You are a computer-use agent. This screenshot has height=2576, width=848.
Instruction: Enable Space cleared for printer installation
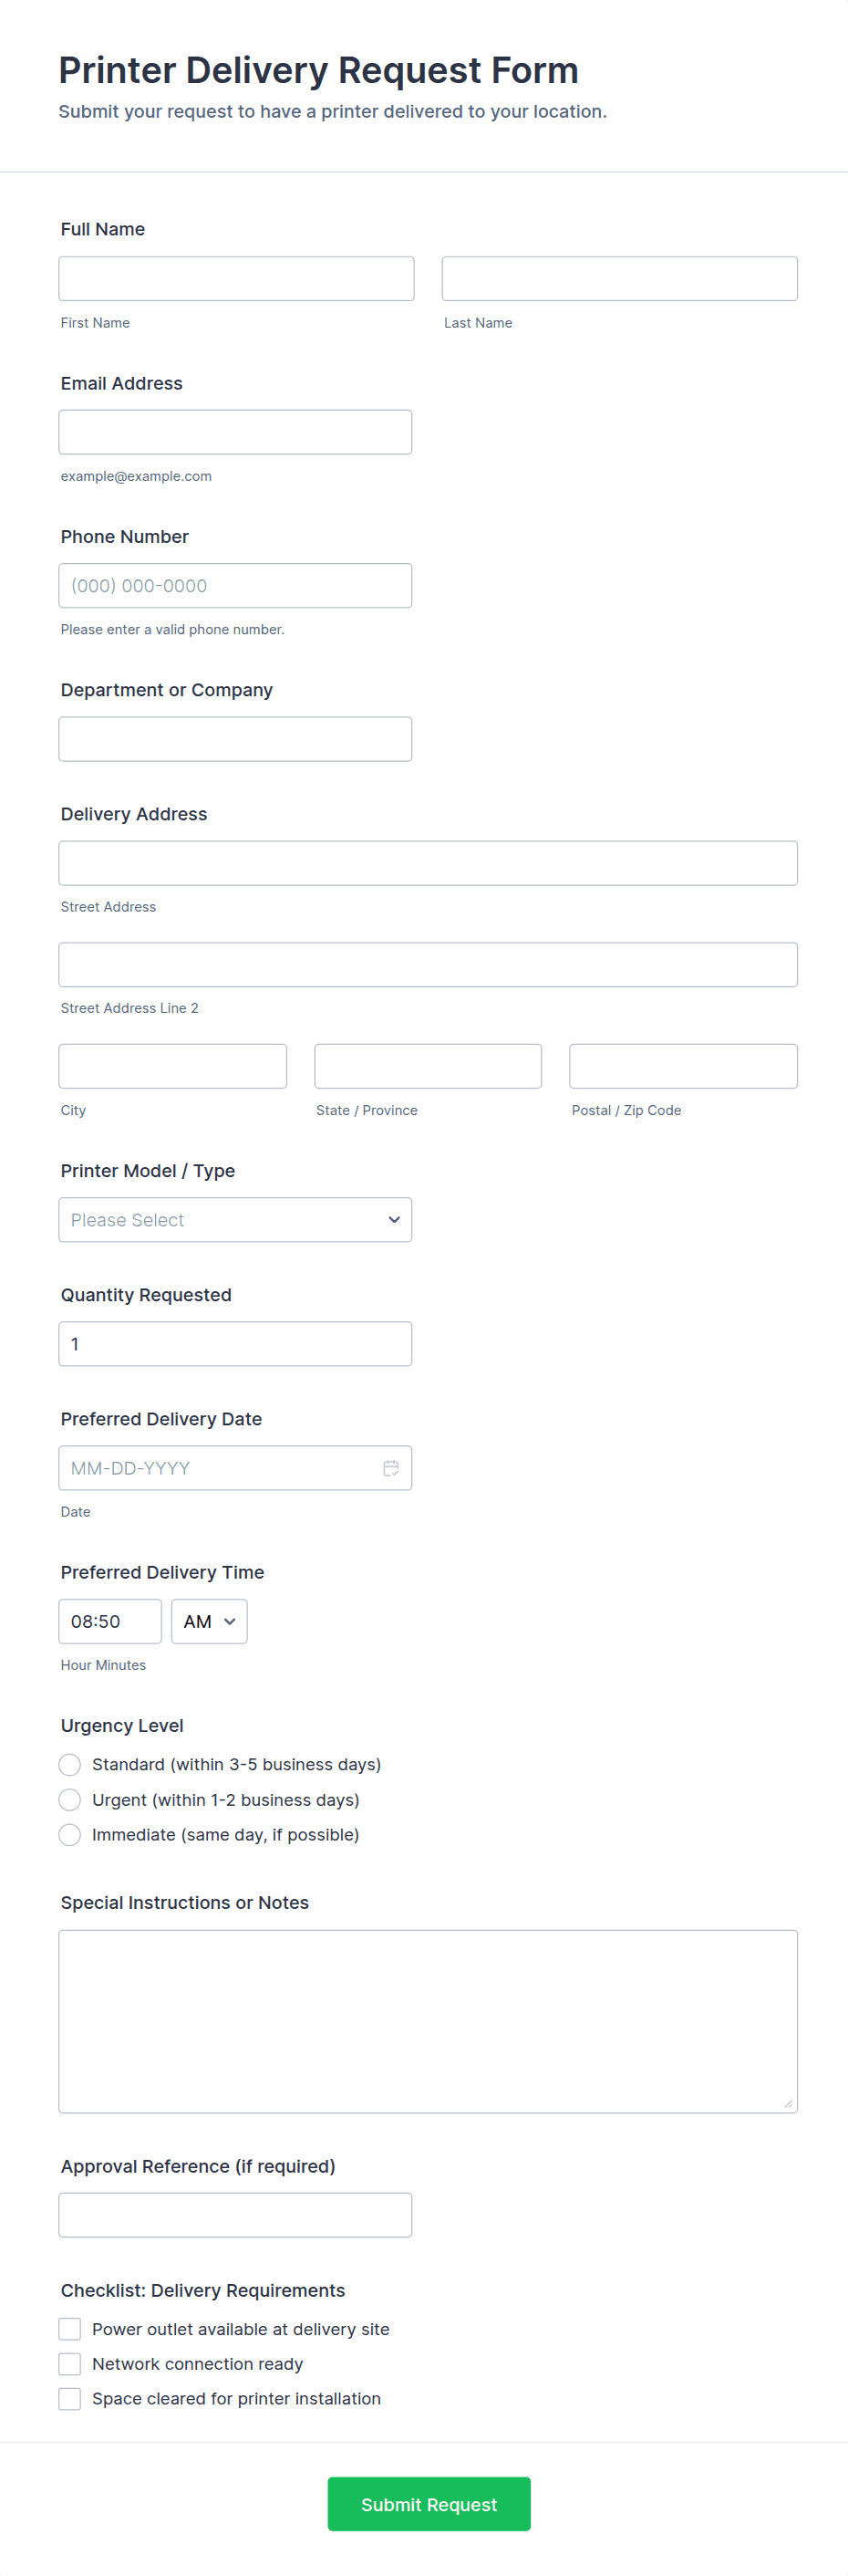[x=70, y=2399]
